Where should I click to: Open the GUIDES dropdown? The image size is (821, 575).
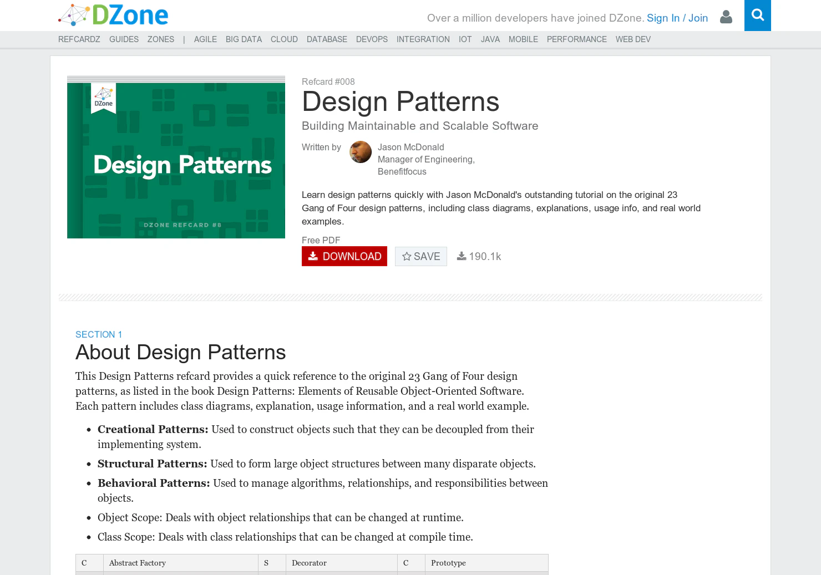(x=124, y=39)
